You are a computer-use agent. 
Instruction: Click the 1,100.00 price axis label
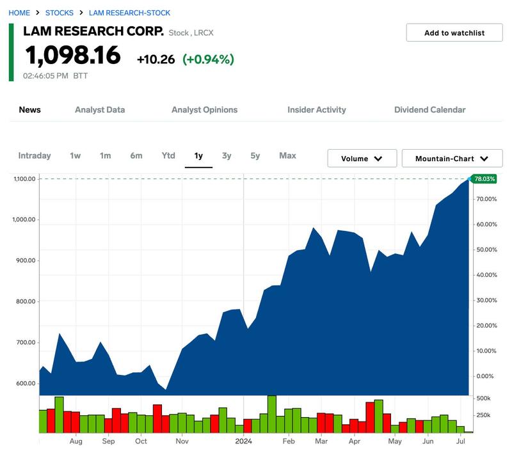[24, 179]
